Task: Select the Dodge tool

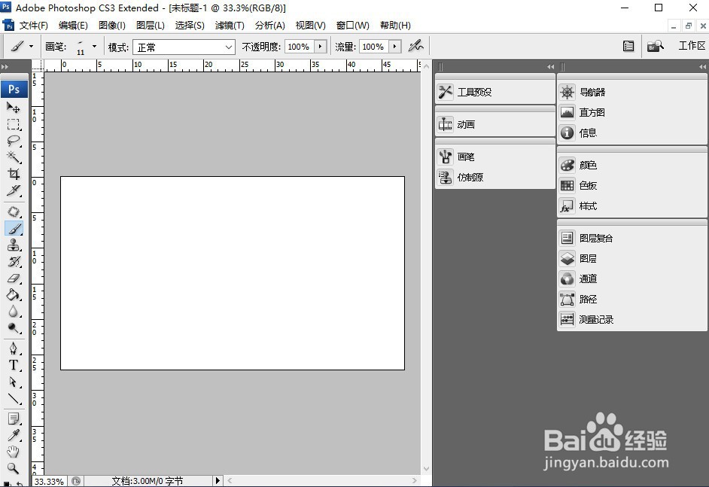Action: pyautogui.click(x=14, y=328)
